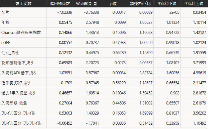Click odds ratio cell 2.00537
Image resolution: width=208 pixels, height=129 pixels.
(140, 62)
